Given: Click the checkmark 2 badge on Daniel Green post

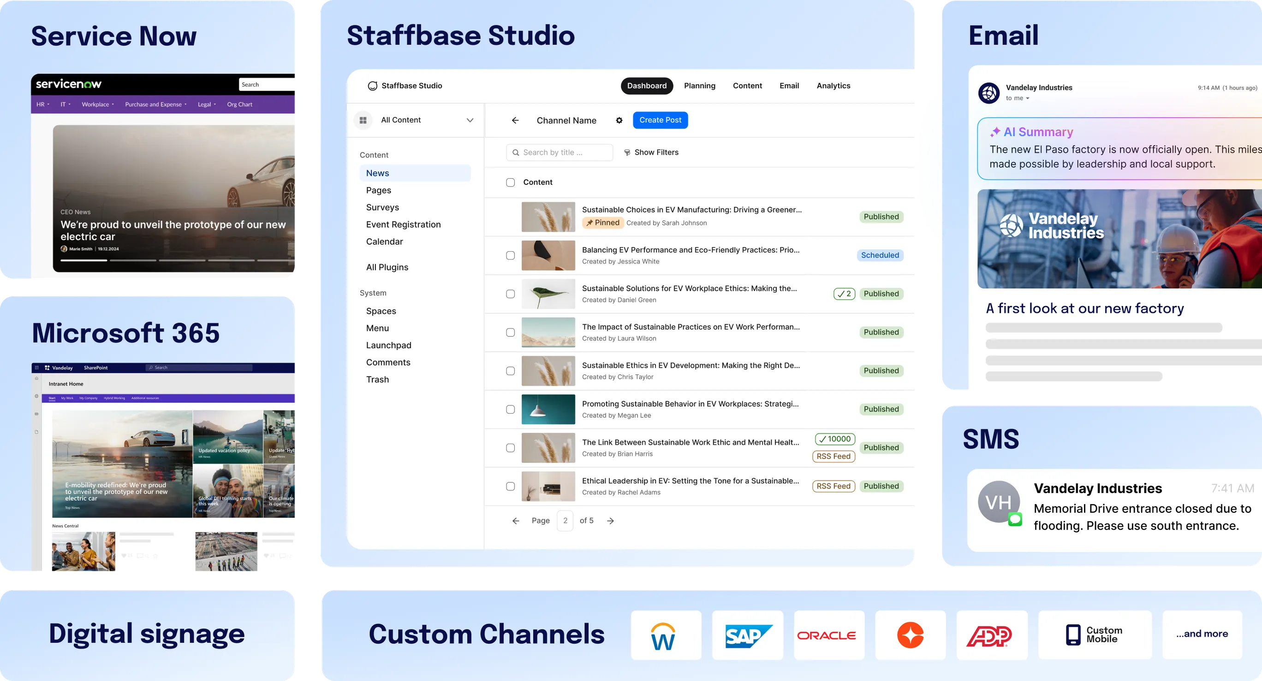Looking at the screenshot, I should [x=844, y=294].
